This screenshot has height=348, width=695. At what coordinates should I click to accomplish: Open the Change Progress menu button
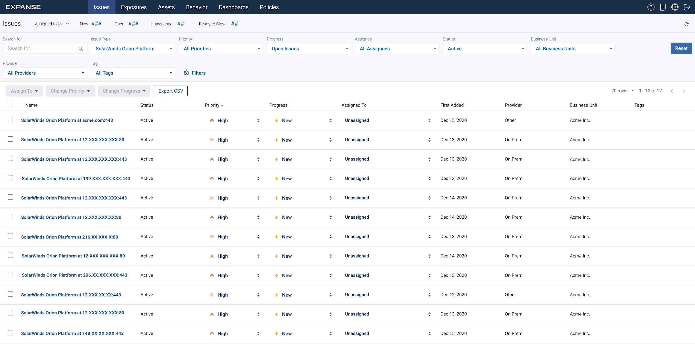click(x=124, y=91)
